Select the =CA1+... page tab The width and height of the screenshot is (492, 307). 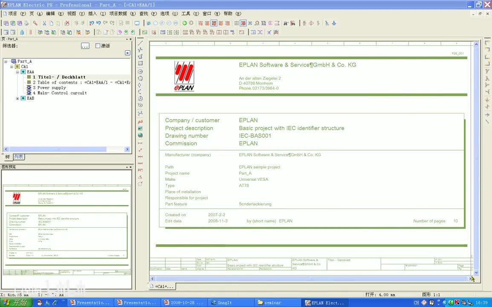tap(162, 286)
